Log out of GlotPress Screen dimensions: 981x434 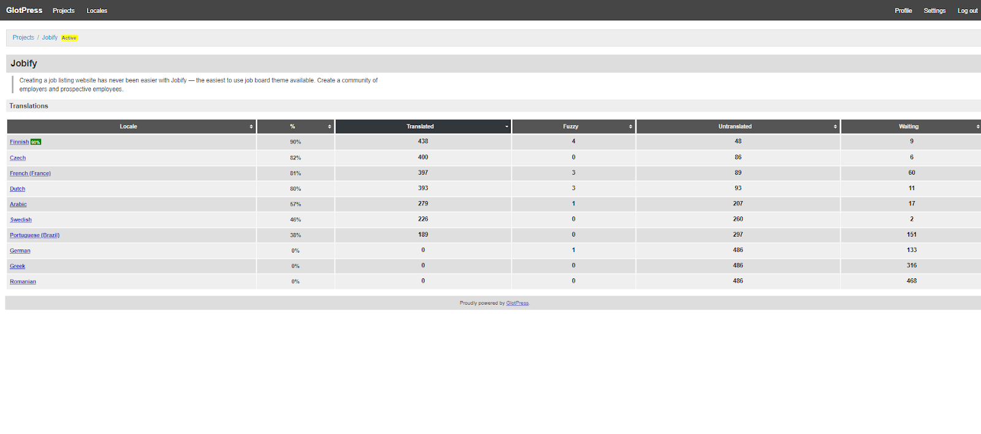pos(968,10)
